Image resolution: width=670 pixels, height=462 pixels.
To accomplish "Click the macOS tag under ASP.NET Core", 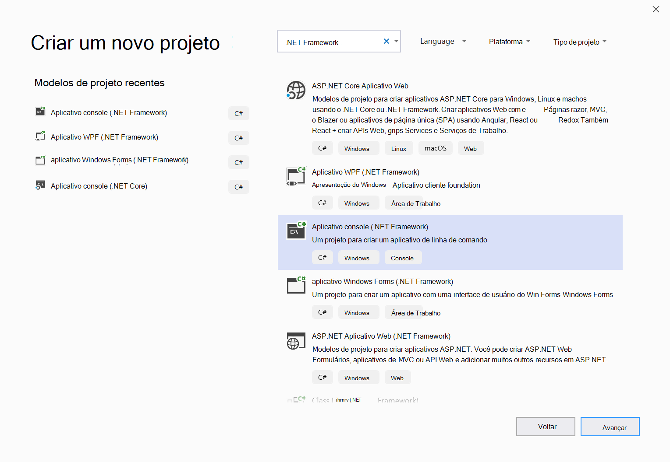I will 436,148.
